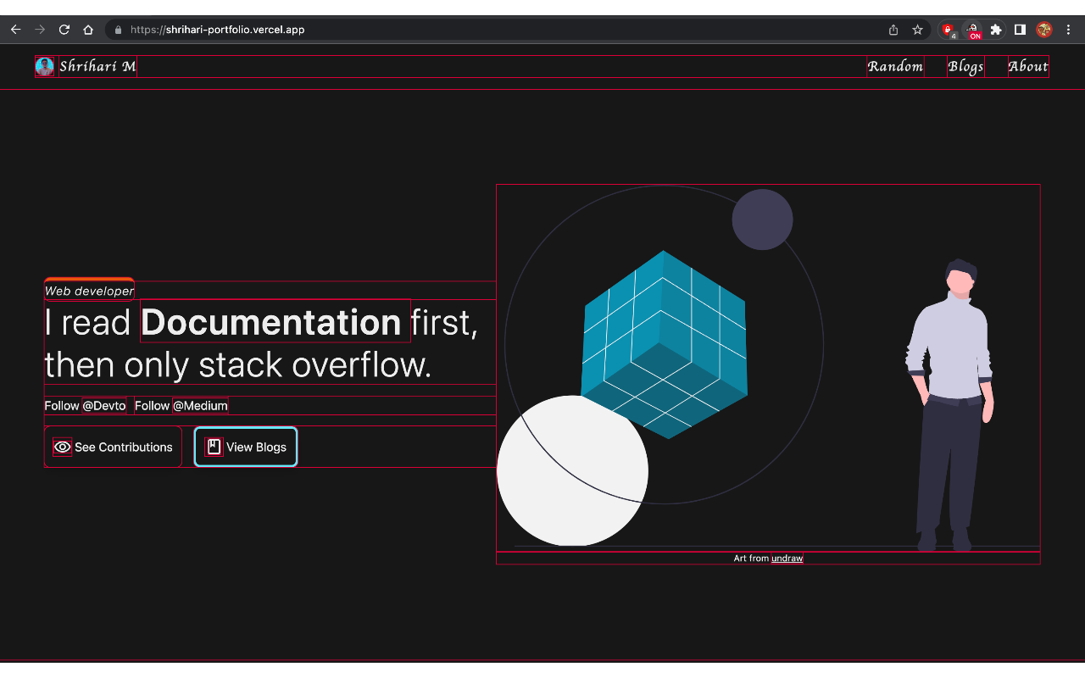Image resolution: width=1085 pixels, height=678 pixels.
Task: Toggle the adblocker extension marked ON
Action: pyautogui.click(x=973, y=29)
